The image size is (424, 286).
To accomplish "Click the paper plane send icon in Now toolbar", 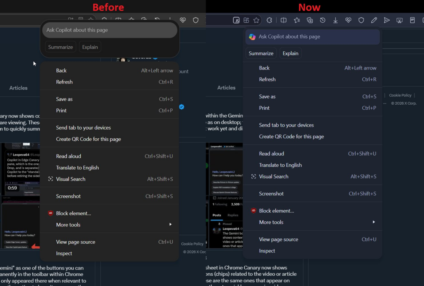I will pos(387,20).
